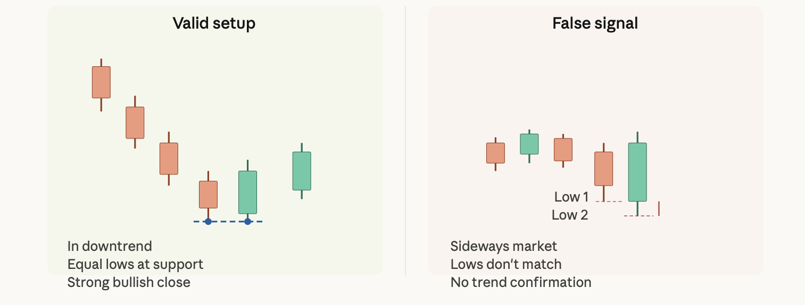Image resolution: width=805 pixels, height=305 pixels.
Task: Select the rightmost green candle in the valid setup
Action: click(302, 171)
